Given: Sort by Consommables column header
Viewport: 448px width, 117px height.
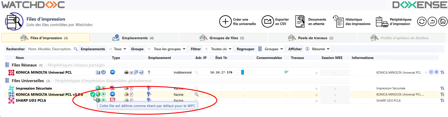Looking at the screenshot, I should pos(269,58).
